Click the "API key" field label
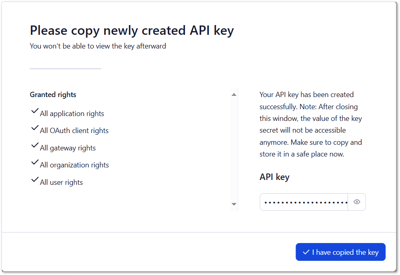Viewport: 400px width, 275px height. coord(274,177)
